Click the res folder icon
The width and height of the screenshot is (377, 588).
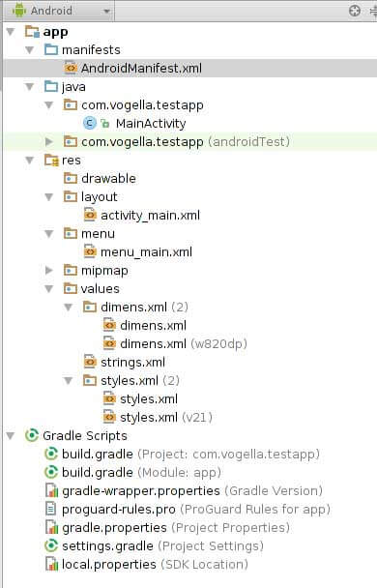tap(51, 161)
